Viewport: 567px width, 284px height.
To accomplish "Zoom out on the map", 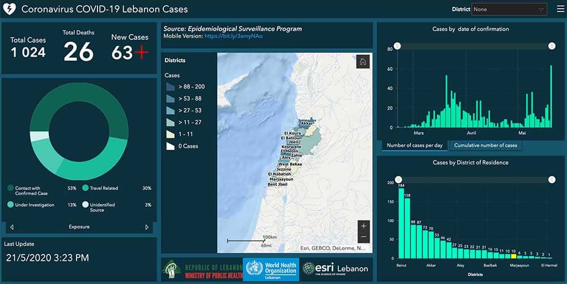I will pyautogui.click(x=363, y=237).
